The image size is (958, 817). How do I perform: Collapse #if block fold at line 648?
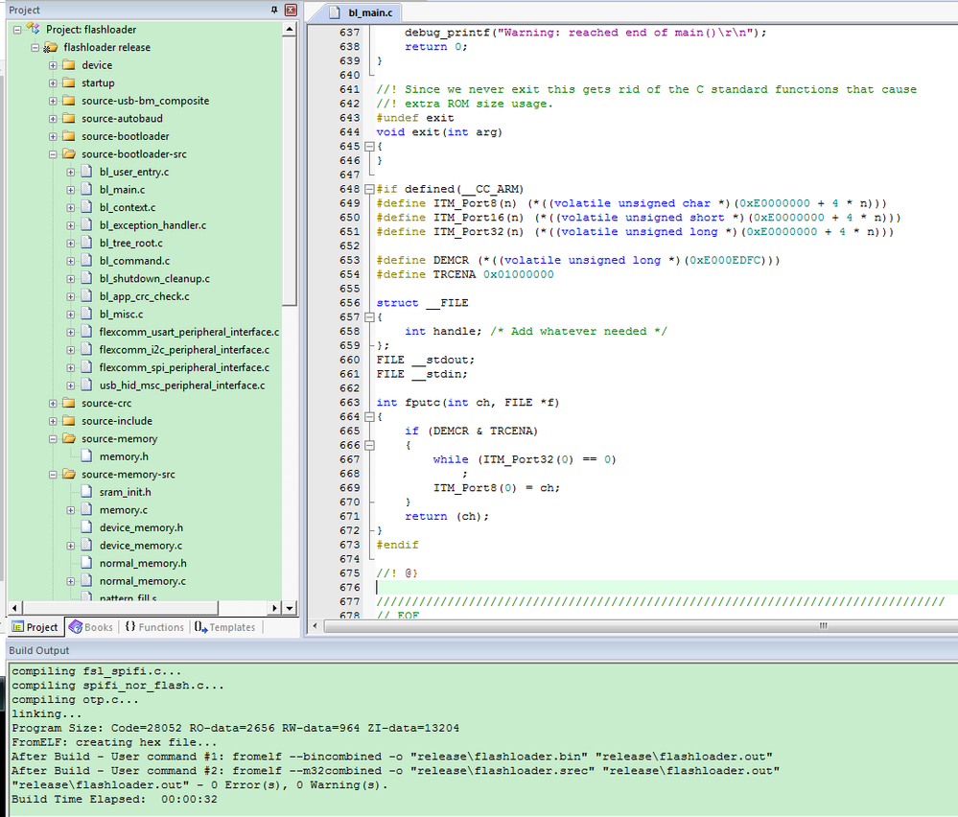(x=369, y=190)
